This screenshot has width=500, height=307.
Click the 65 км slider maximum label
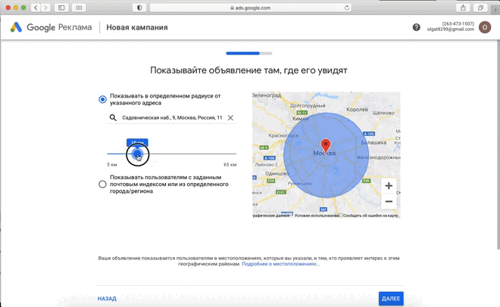click(x=230, y=165)
